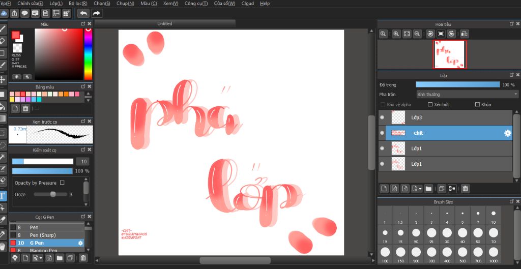Screen dimensions: 521x269
Task: Switch to the Untitled canvas tab
Action: tap(165, 23)
